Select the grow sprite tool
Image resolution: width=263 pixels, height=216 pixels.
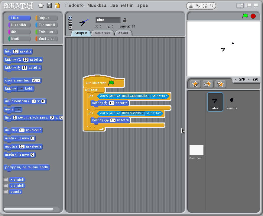[x=205, y=6]
